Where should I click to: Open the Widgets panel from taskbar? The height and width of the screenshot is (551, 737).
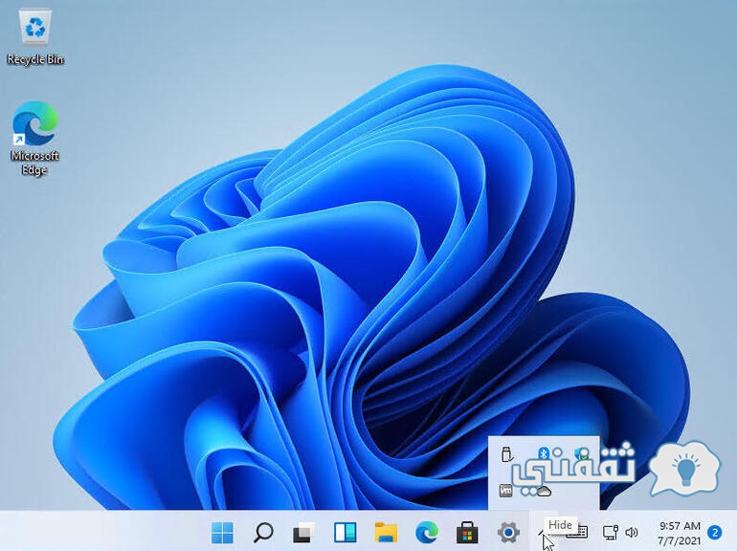tap(345, 532)
